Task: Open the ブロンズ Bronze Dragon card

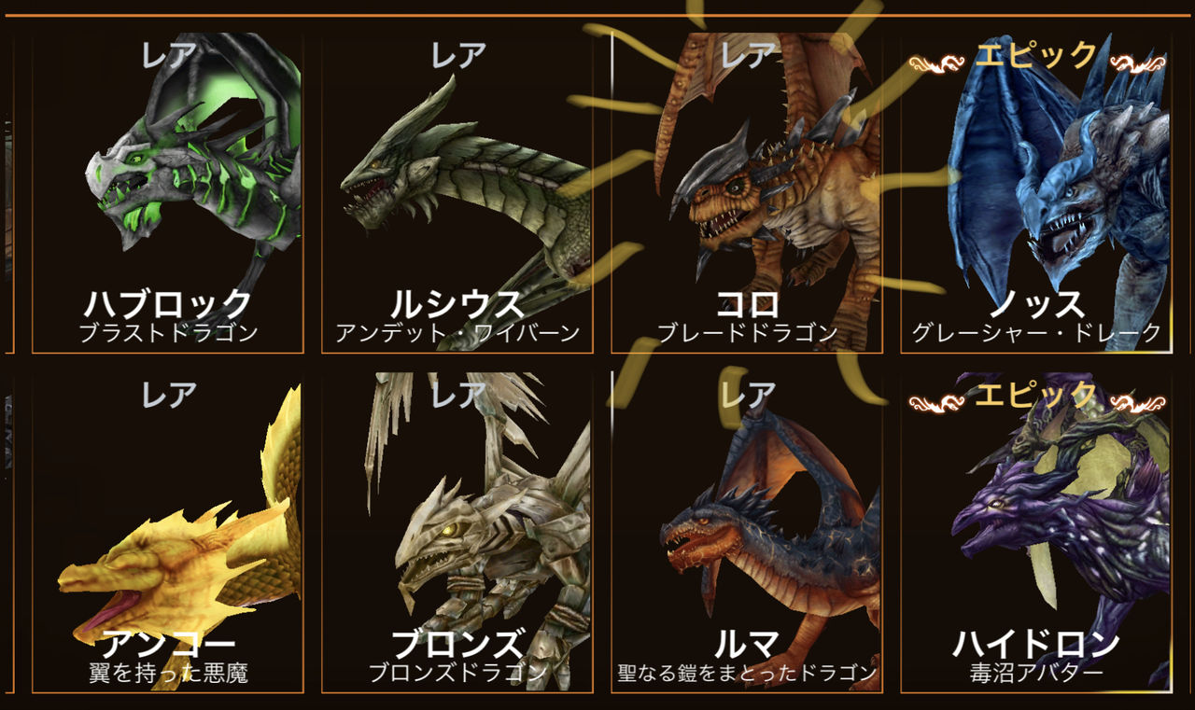Action: pyautogui.click(x=457, y=532)
